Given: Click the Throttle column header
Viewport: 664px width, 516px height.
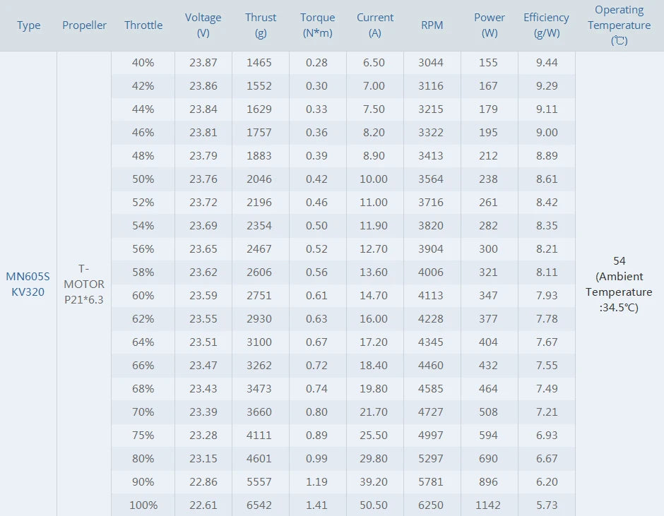Looking at the screenshot, I should 143,25.
